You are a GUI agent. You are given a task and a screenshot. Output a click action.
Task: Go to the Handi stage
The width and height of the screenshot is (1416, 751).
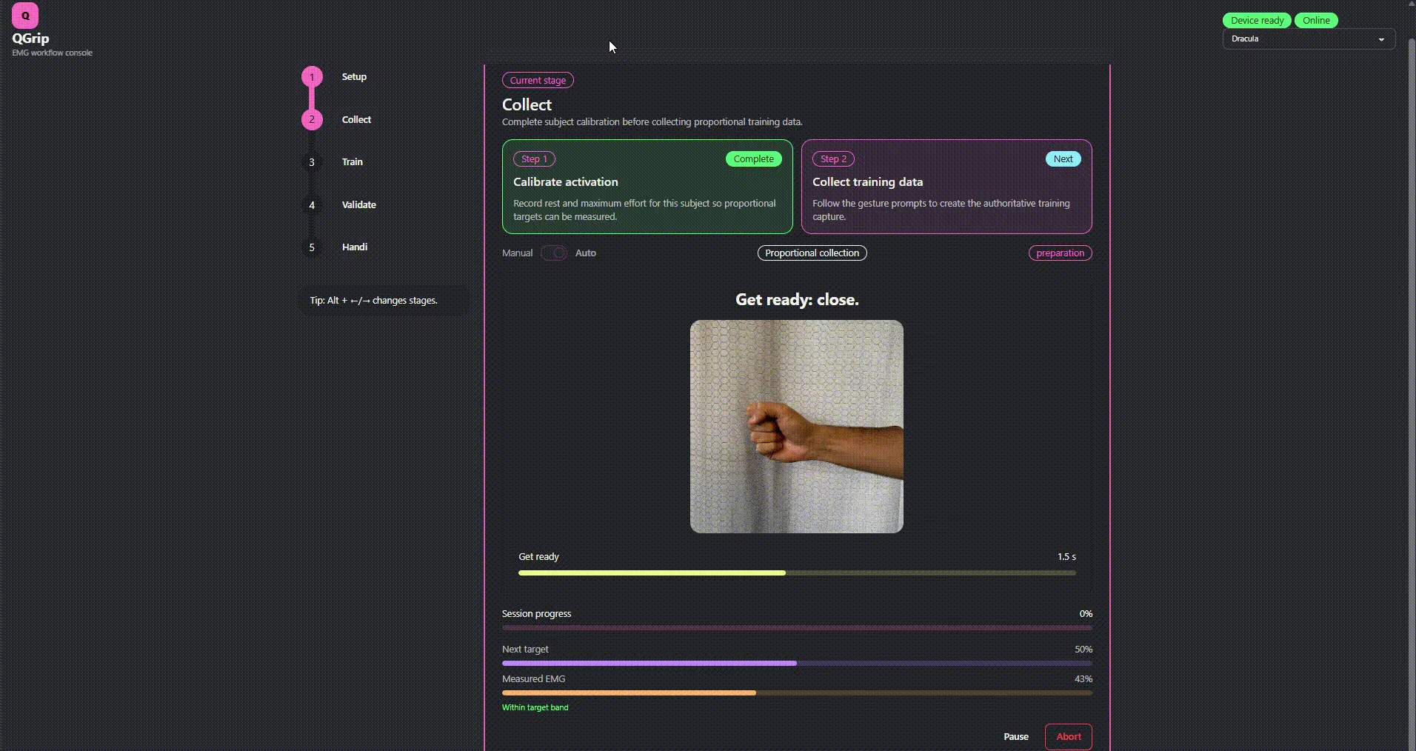point(355,247)
